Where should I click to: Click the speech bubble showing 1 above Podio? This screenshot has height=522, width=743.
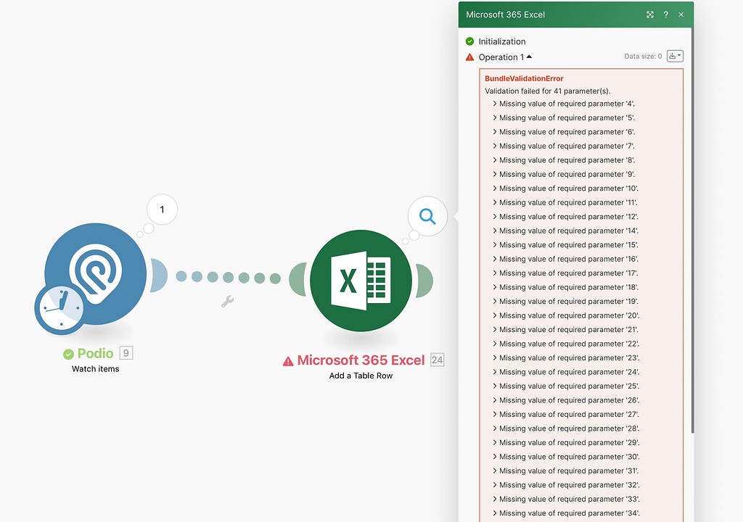[160, 209]
